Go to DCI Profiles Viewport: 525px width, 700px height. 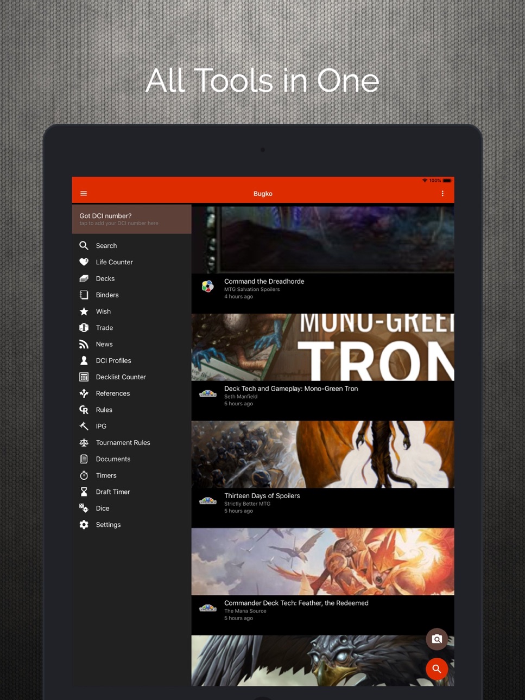pos(113,360)
